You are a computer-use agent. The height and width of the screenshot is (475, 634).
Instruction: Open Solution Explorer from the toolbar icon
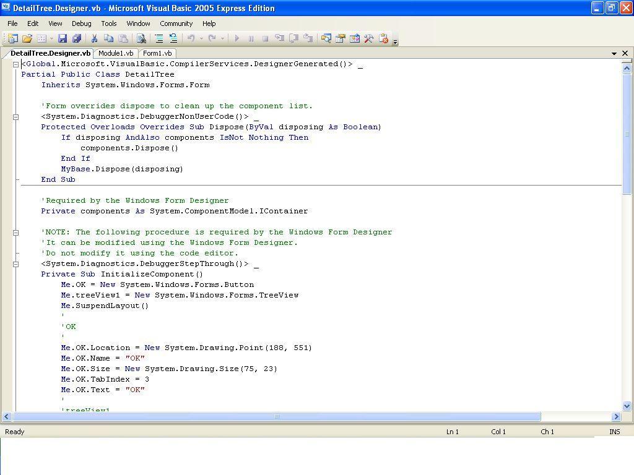pyautogui.click(x=326, y=38)
